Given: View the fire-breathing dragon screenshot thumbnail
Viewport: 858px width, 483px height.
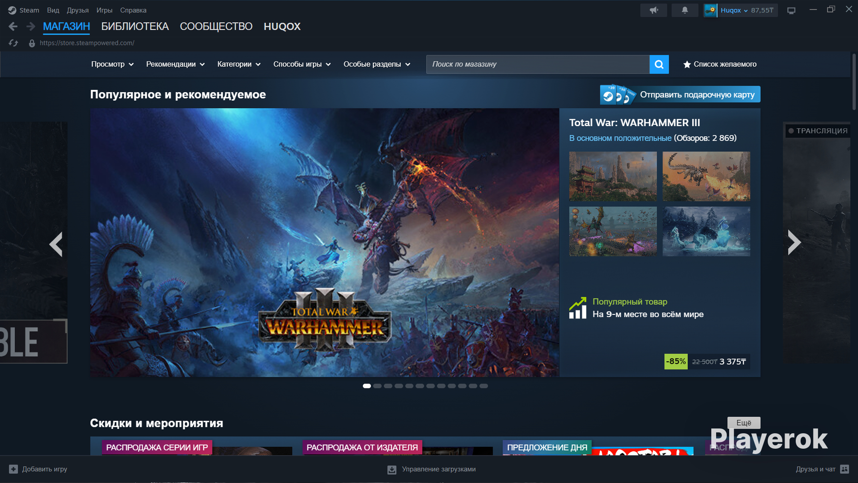Looking at the screenshot, I should (x=706, y=176).
